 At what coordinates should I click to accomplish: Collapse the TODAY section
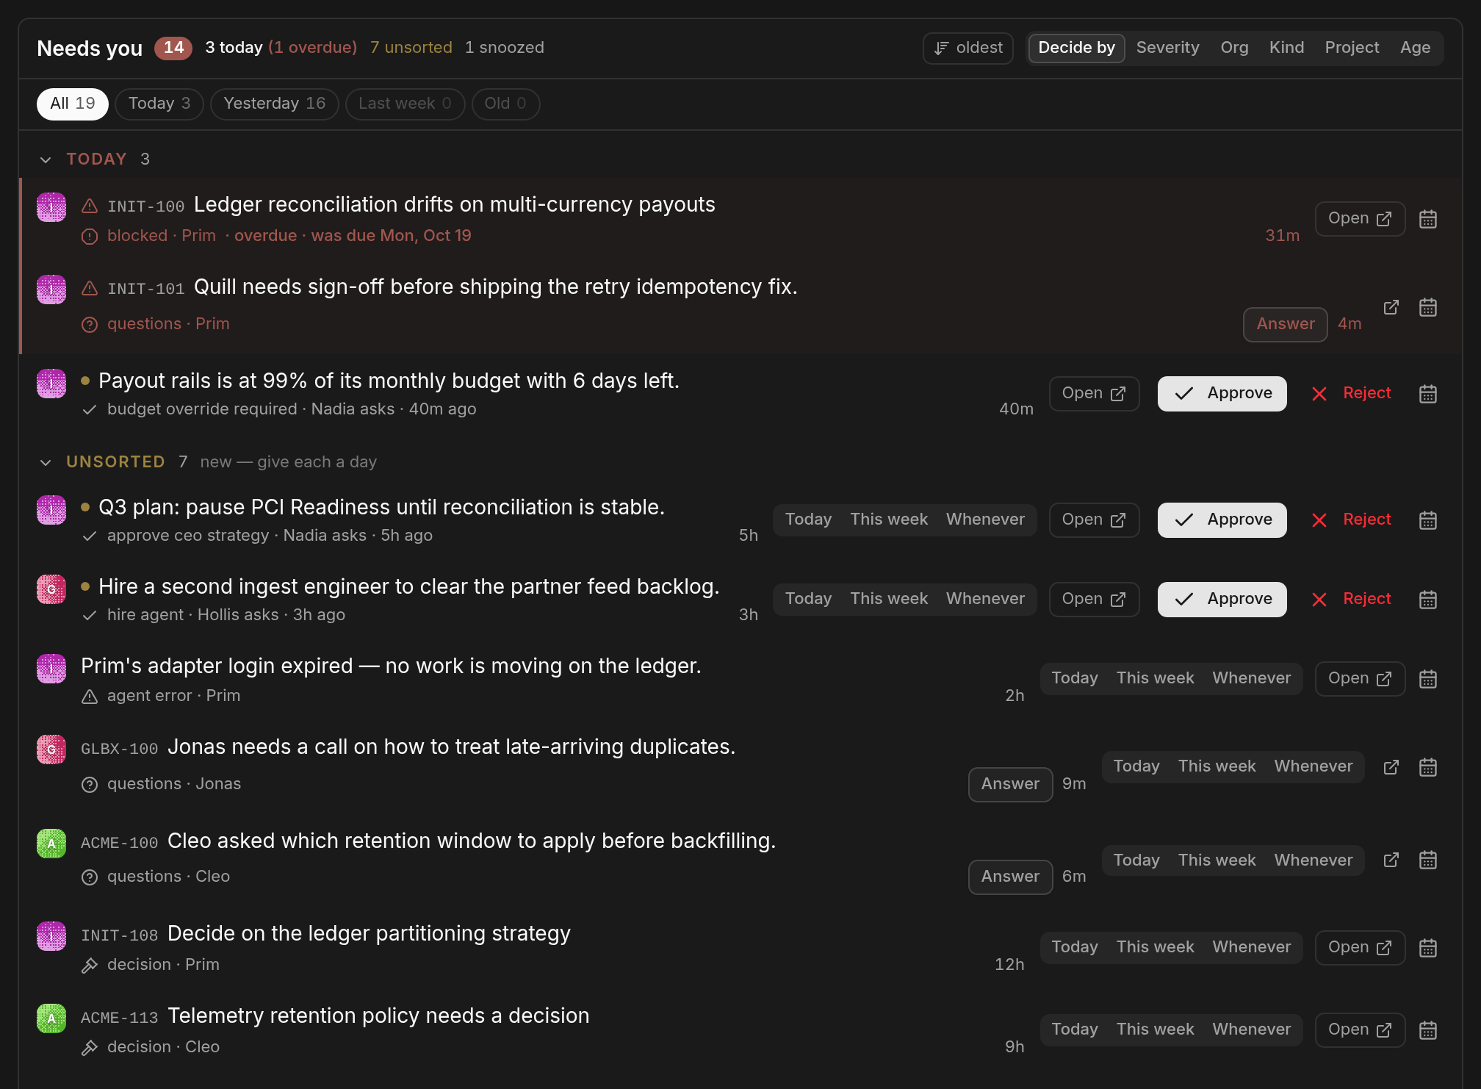click(46, 159)
